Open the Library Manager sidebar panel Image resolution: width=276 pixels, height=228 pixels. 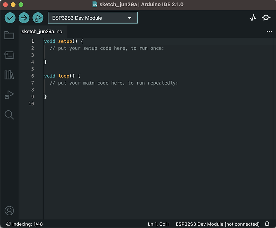click(9, 75)
